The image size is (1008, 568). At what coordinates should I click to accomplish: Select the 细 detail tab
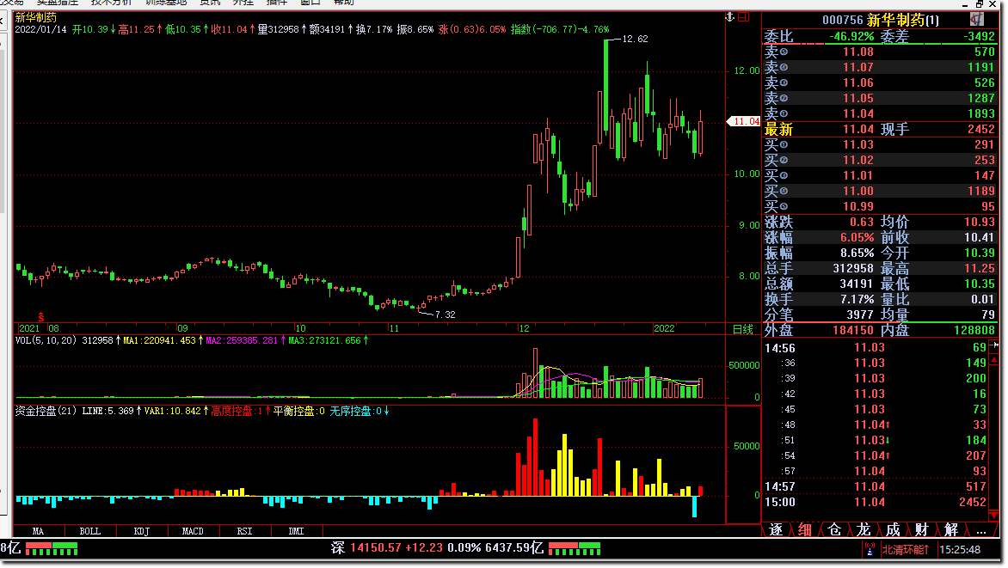[805, 530]
